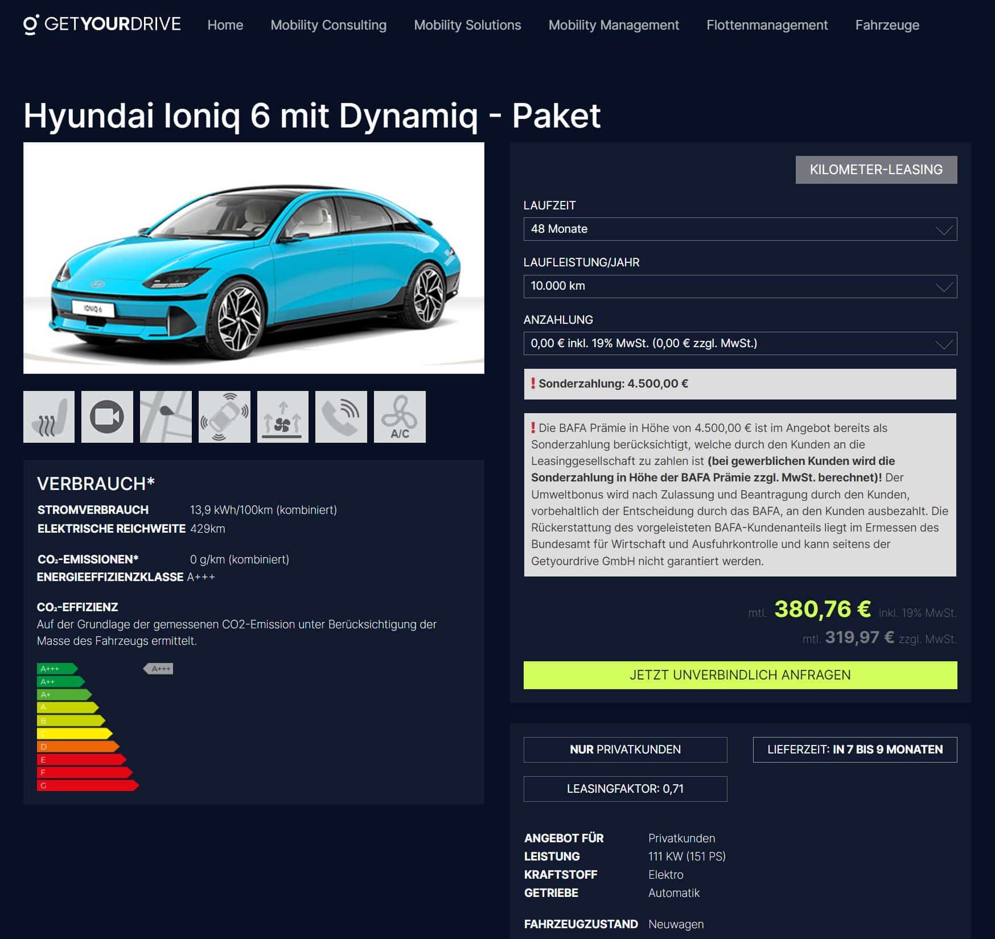
Task: Open Flottenmanagement menu
Action: [x=767, y=25]
